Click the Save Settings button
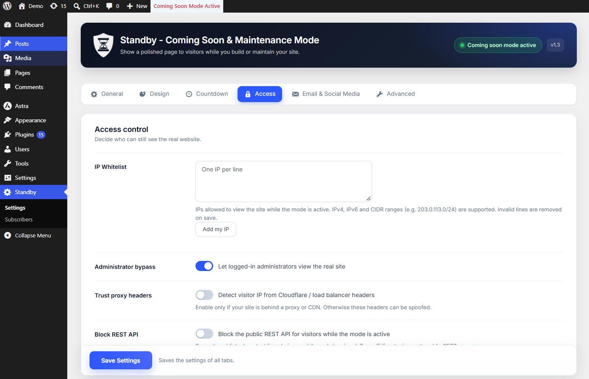Screen dimensions: 589x379 tap(121, 361)
